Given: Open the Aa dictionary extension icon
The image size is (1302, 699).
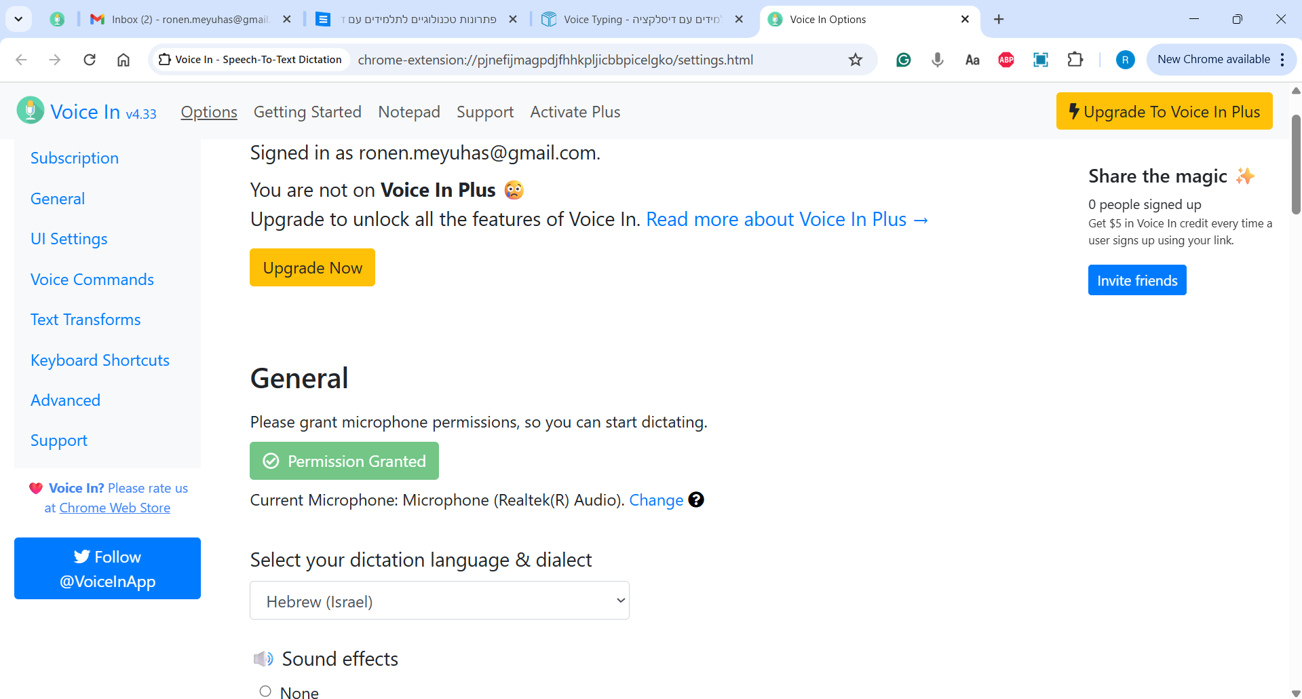Looking at the screenshot, I should click(972, 60).
